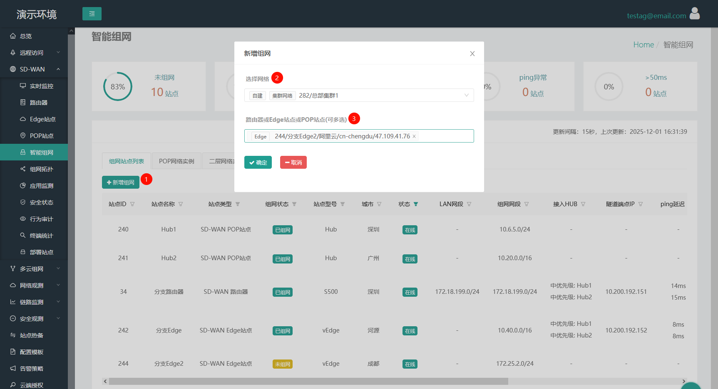Click the 83% 未组网 progress circle

point(118,86)
